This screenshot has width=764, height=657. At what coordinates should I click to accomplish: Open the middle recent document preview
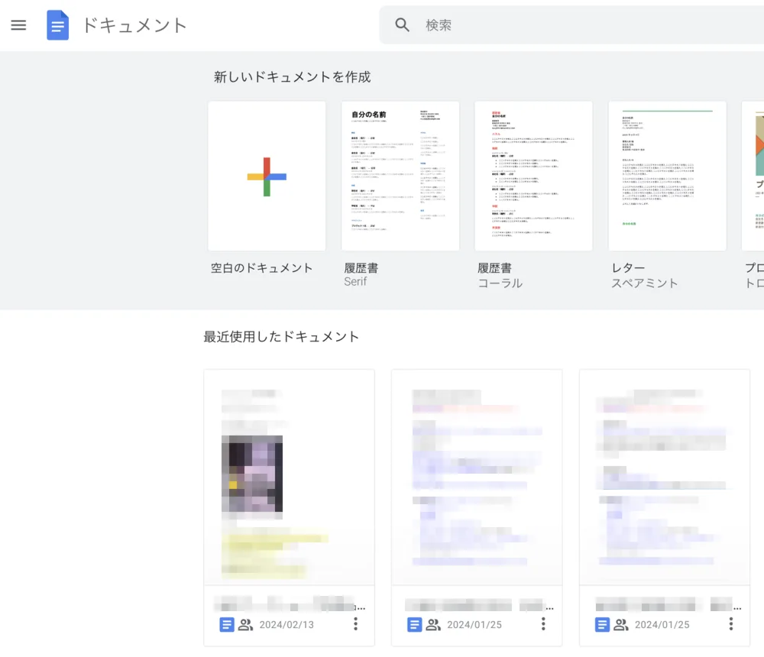(x=477, y=477)
